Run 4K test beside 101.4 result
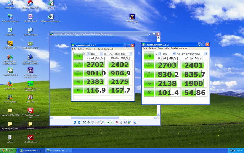Screen dimensions: 244x153 click(149, 93)
